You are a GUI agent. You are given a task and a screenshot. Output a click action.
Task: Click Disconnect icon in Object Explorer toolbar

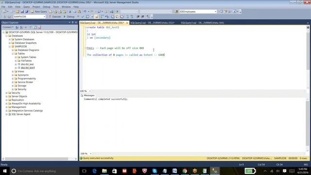click(21, 27)
